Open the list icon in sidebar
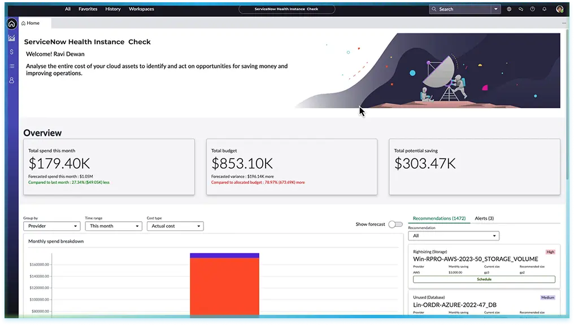Screen dimensions: 574x325 [x=12, y=66]
